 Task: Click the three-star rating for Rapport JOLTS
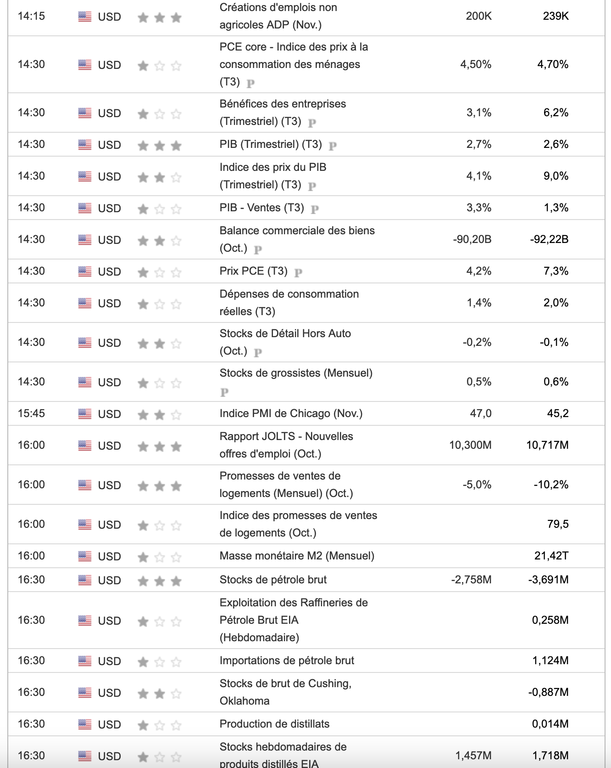pyautogui.click(x=160, y=446)
